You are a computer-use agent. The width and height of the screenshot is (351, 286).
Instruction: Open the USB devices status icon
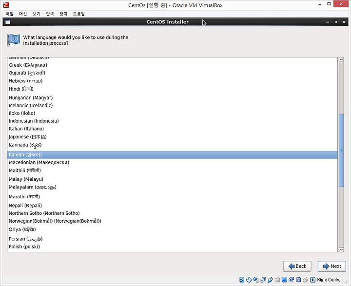270,280
